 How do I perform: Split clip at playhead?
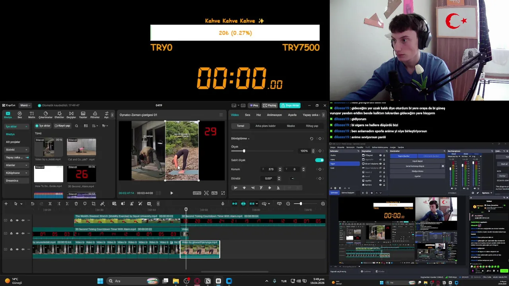pyautogui.click(x=50, y=204)
